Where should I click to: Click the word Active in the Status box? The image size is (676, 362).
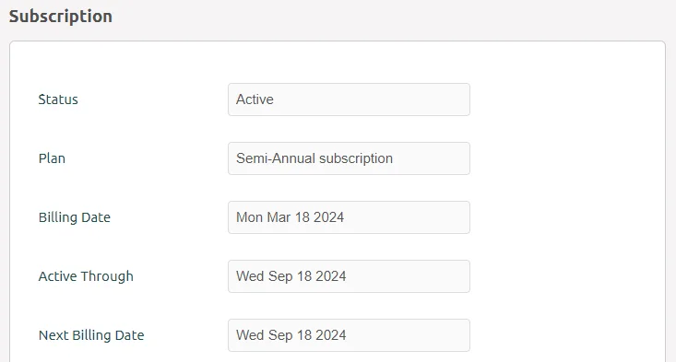[x=255, y=99]
